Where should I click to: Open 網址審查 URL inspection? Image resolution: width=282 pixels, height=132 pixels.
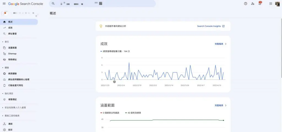click(19, 34)
